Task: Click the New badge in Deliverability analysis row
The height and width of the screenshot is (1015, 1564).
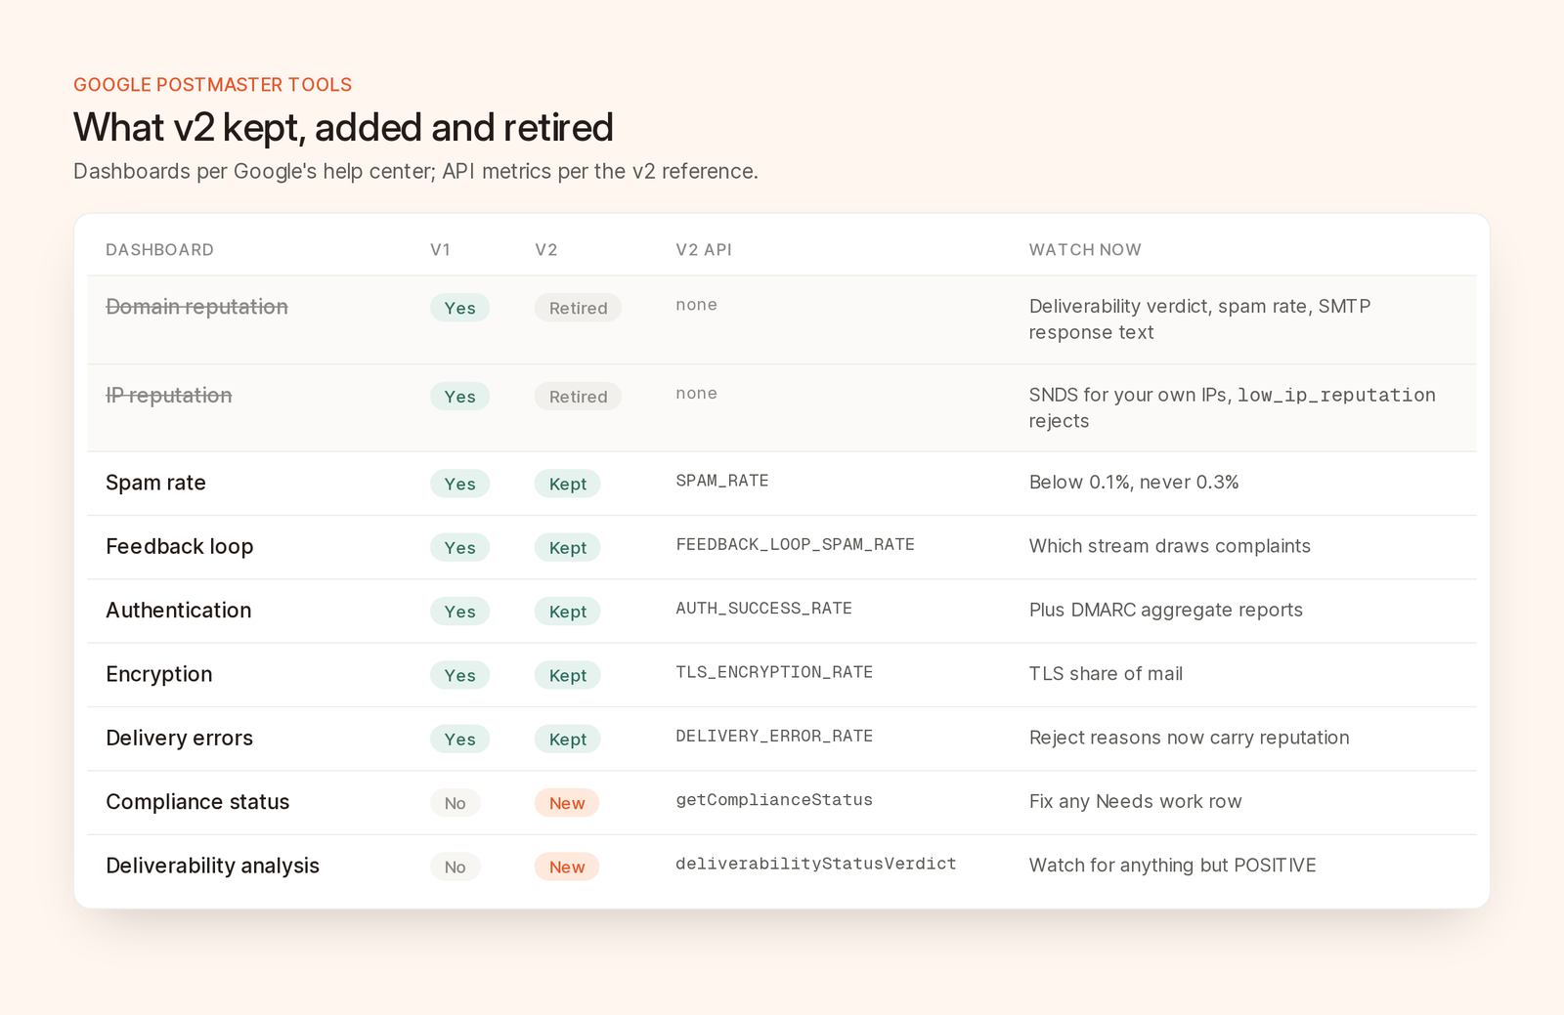Action: [567, 867]
